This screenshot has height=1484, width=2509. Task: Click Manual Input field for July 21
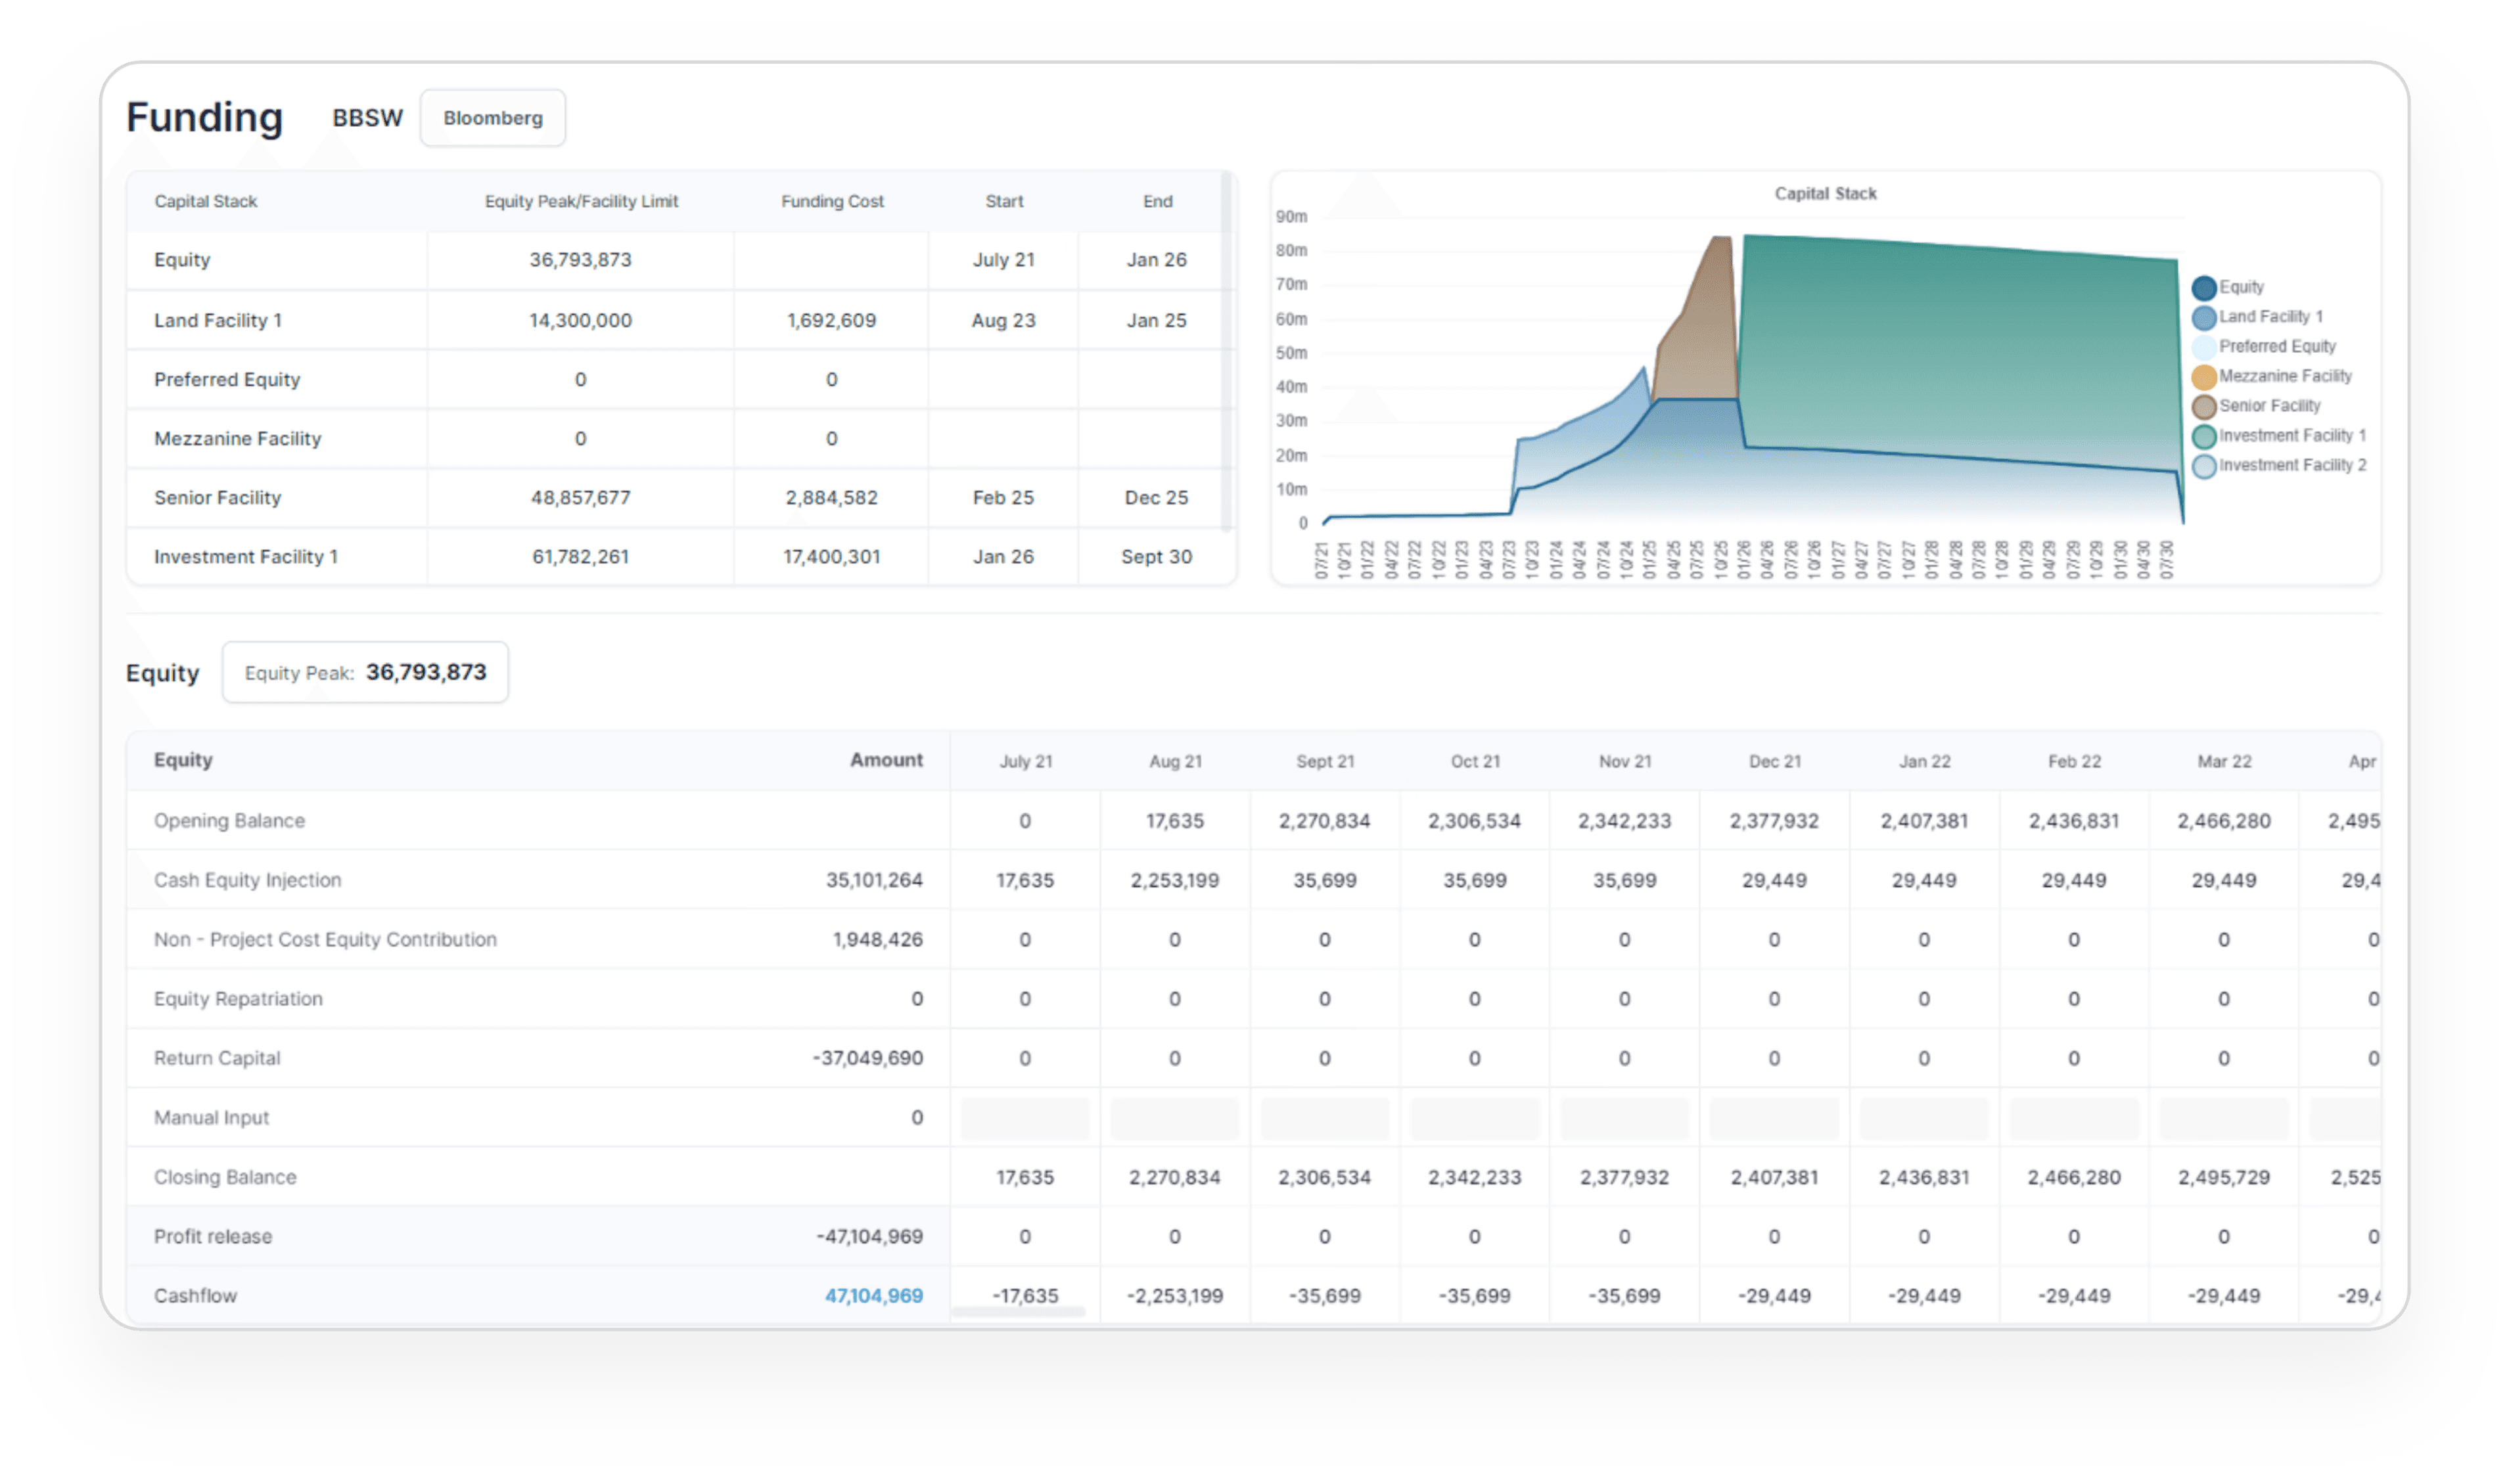point(1024,1117)
